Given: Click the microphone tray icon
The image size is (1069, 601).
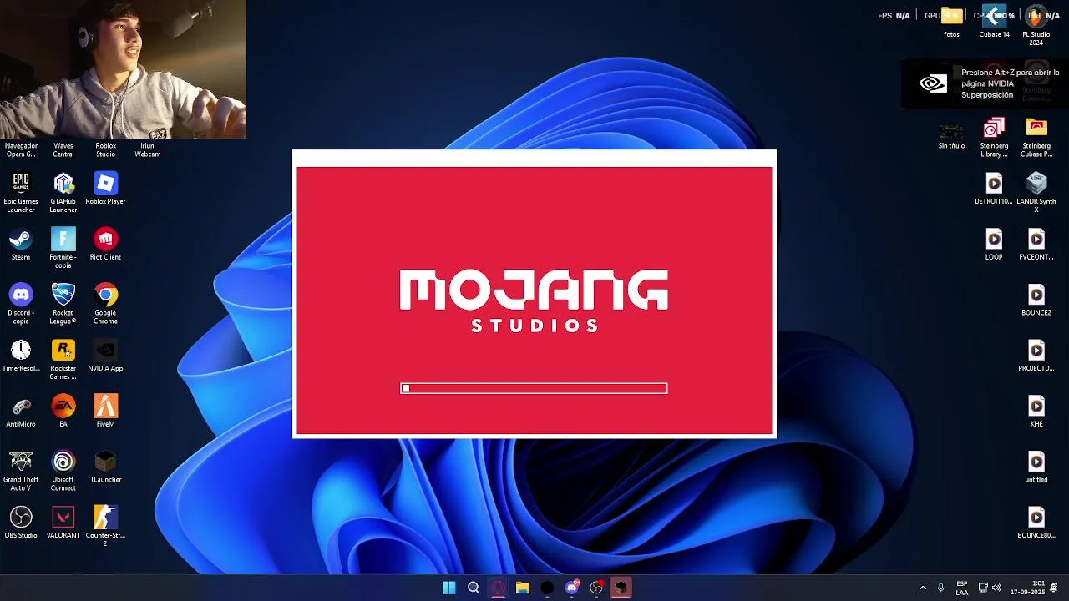Looking at the screenshot, I should click(941, 588).
